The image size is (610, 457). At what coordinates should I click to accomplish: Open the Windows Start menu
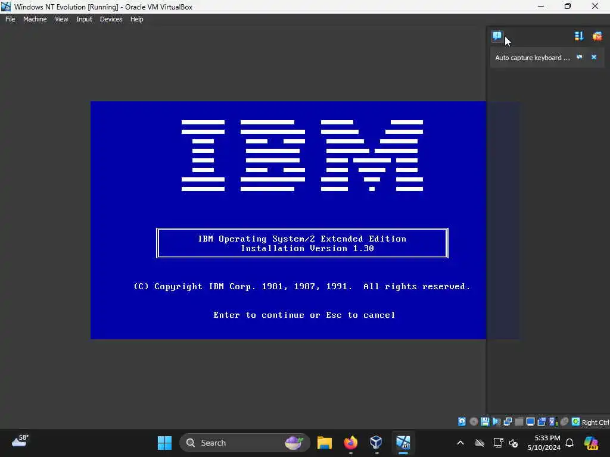pos(164,443)
